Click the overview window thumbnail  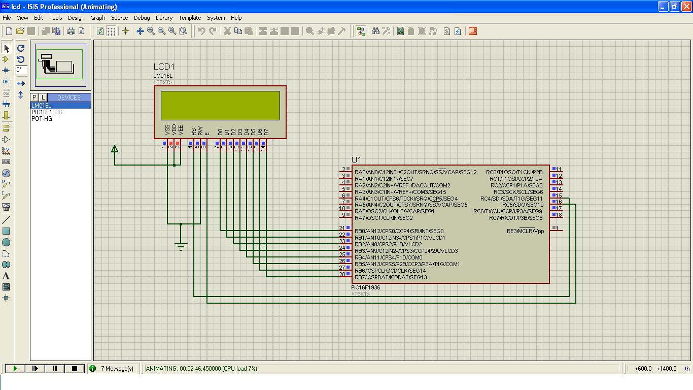coord(60,64)
